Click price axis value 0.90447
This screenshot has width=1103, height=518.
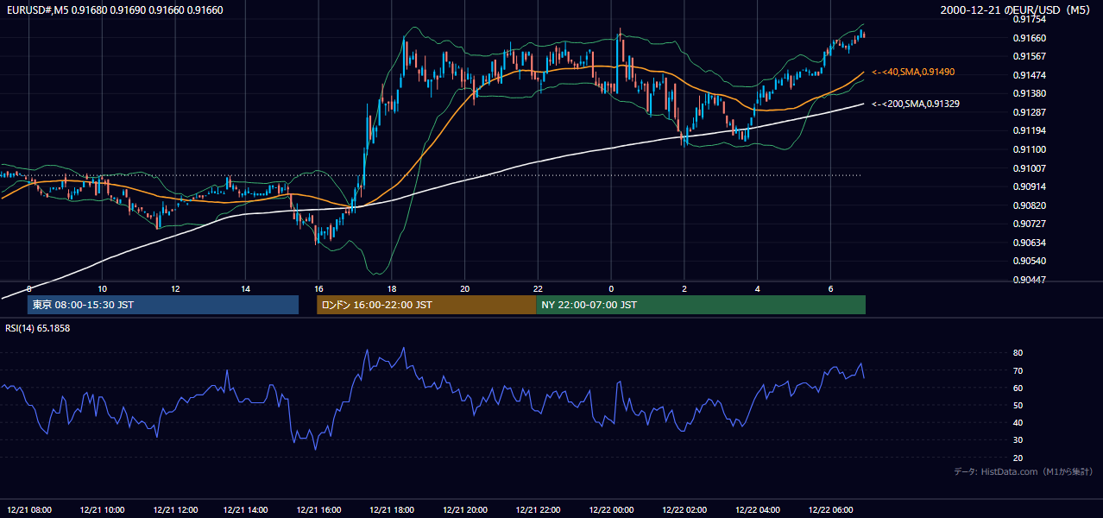(x=1030, y=280)
